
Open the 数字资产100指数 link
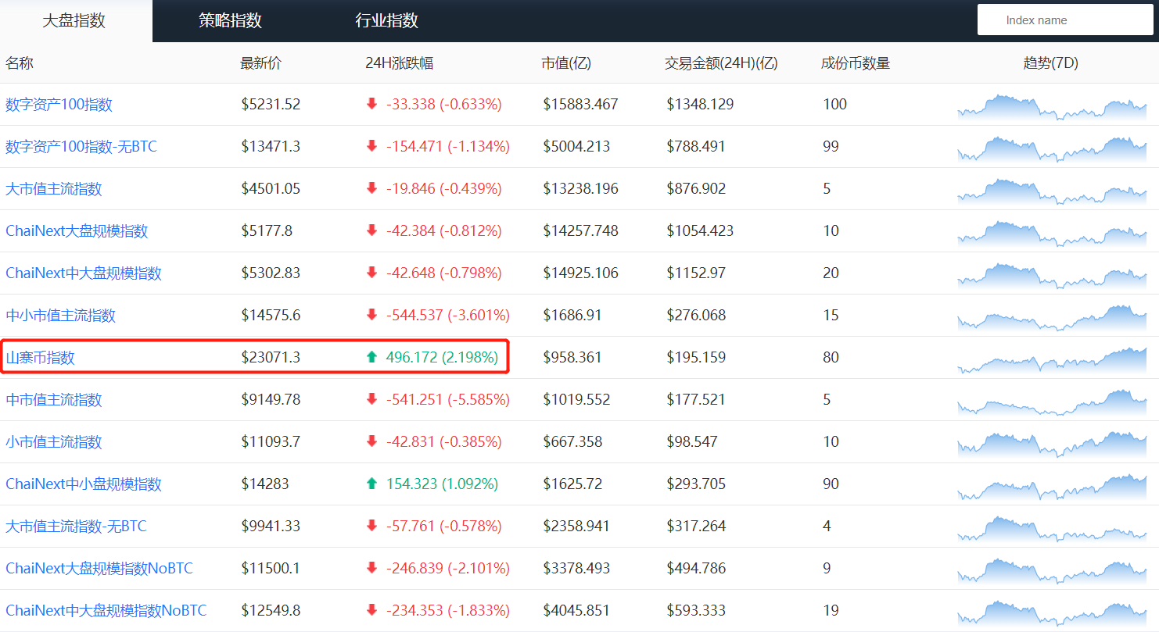coord(59,105)
